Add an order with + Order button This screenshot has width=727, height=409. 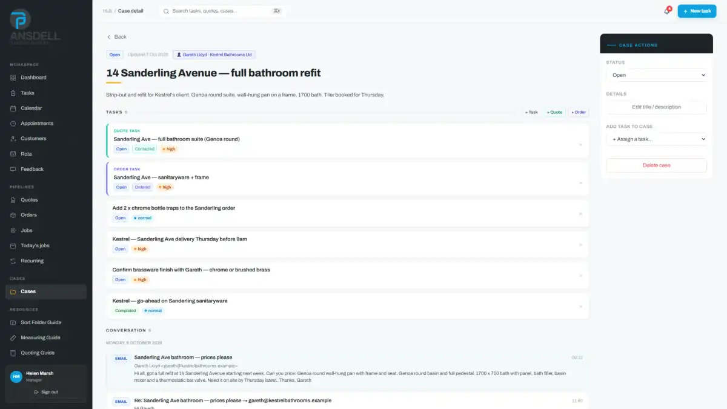coord(579,112)
